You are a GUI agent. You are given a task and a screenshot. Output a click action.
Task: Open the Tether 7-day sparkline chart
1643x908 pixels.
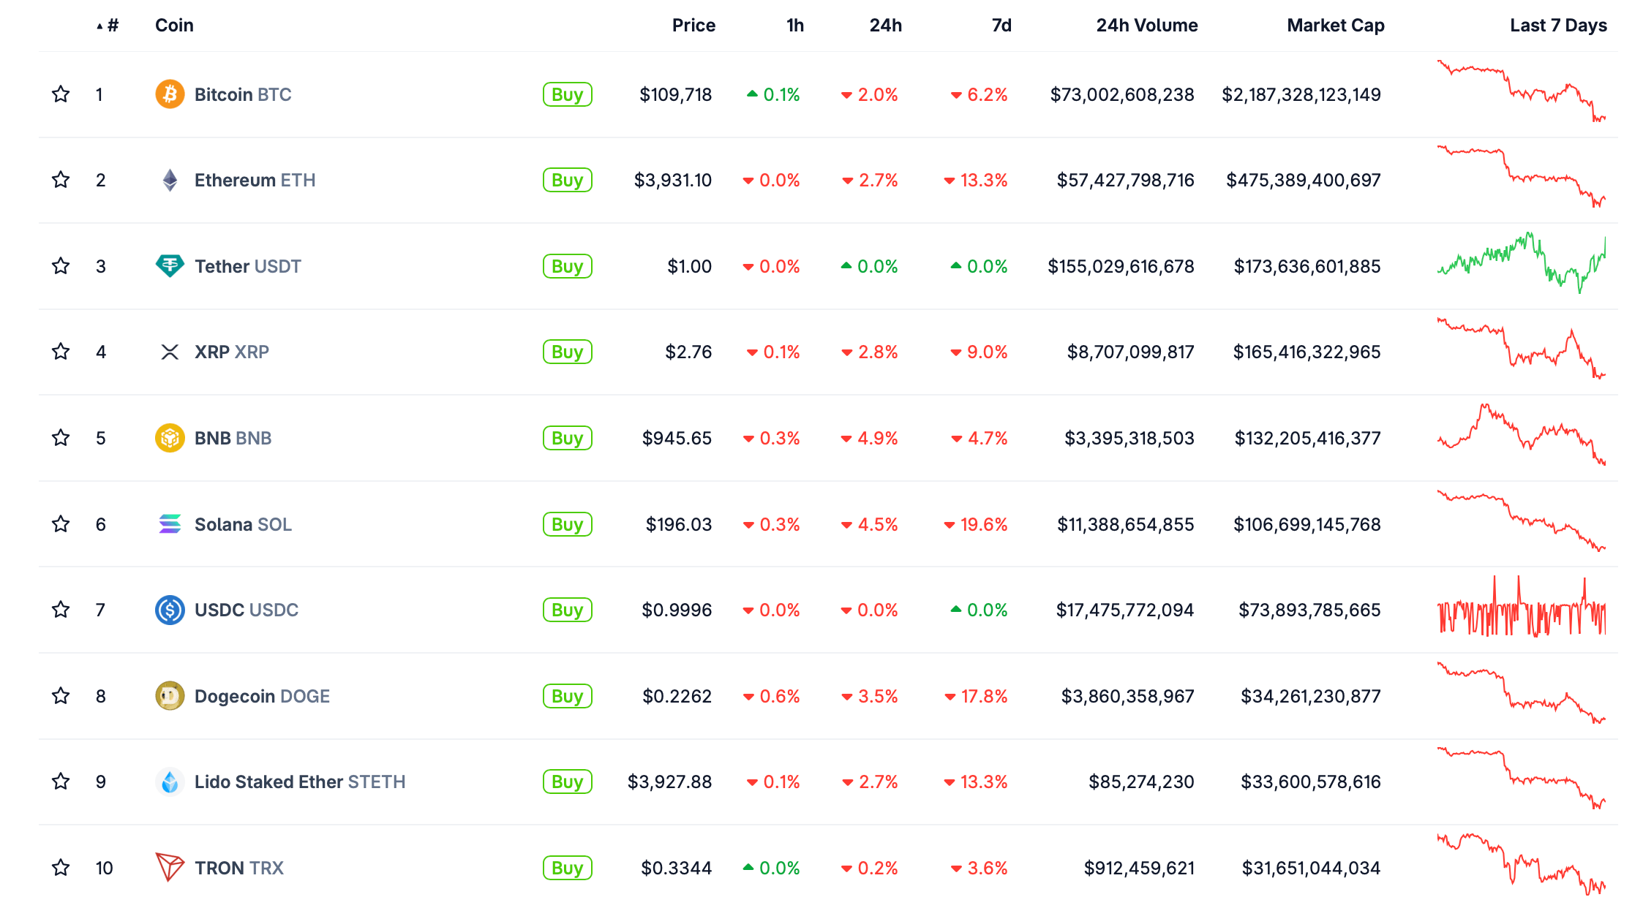[1522, 263]
